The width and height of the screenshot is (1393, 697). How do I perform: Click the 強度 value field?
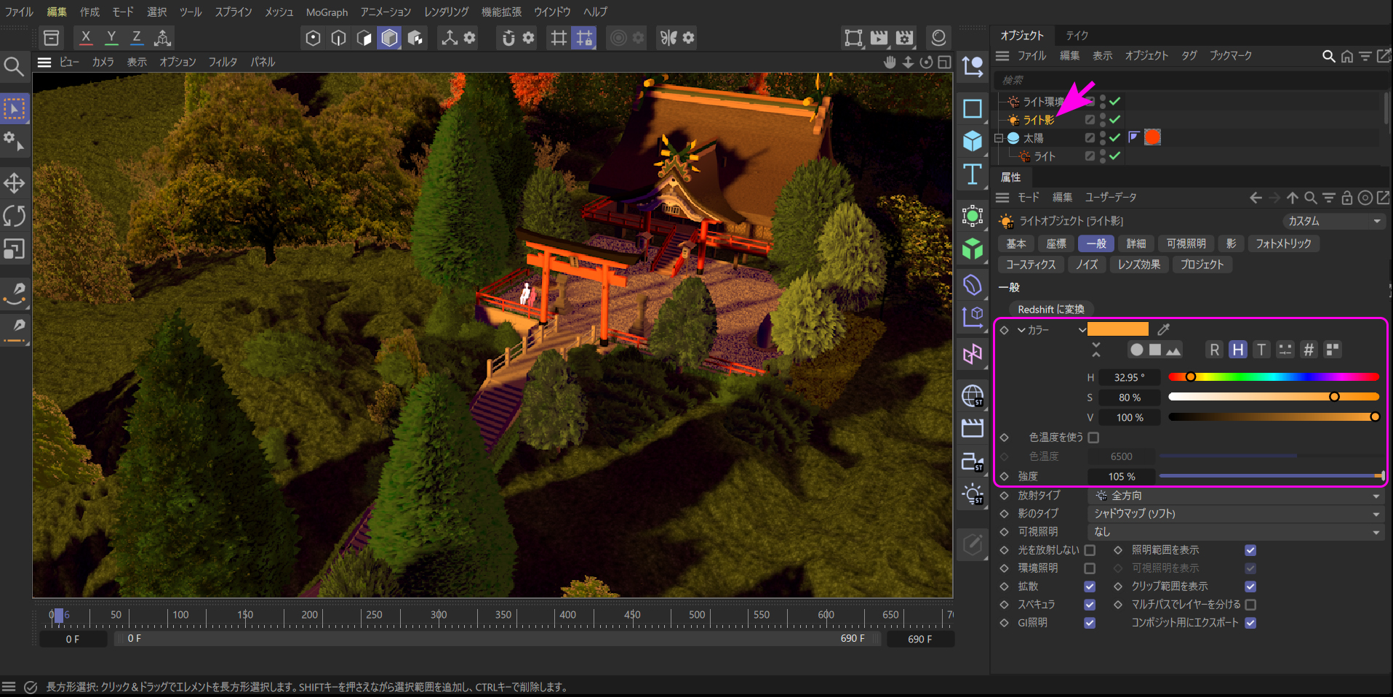point(1121,477)
